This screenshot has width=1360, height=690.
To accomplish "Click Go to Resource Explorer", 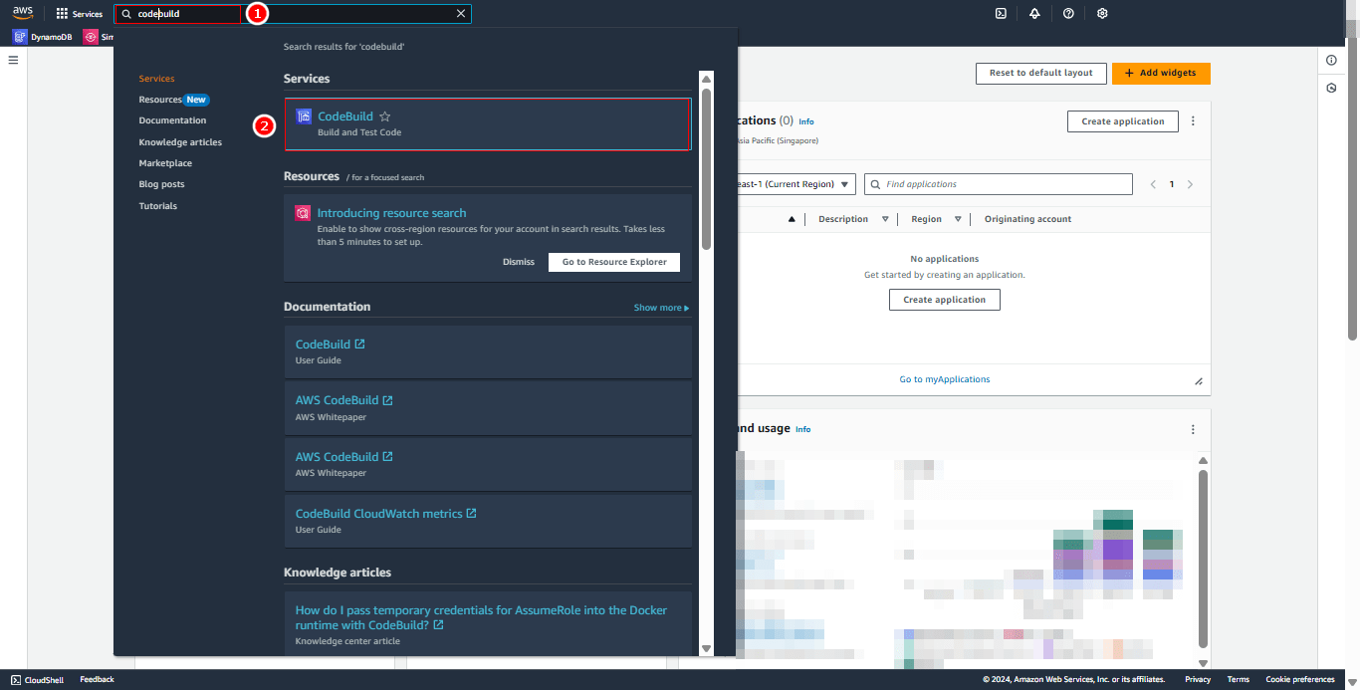I will [614, 262].
